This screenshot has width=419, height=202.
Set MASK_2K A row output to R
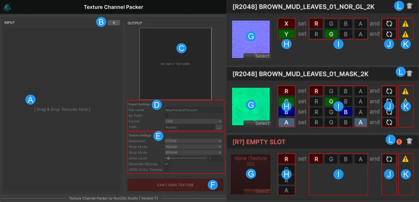pos(316,122)
